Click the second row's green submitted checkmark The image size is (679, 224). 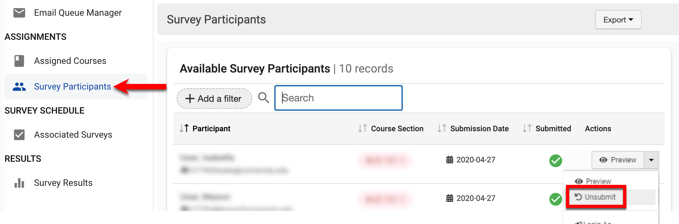(555, 199)
